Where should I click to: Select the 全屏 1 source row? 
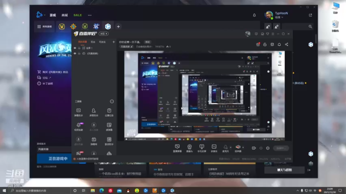(94, 48)
